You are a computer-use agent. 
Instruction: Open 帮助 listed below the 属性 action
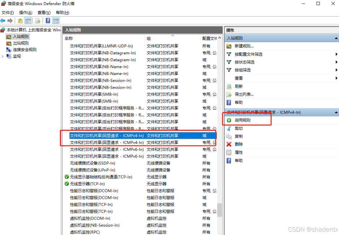click(x=239, y=161)
